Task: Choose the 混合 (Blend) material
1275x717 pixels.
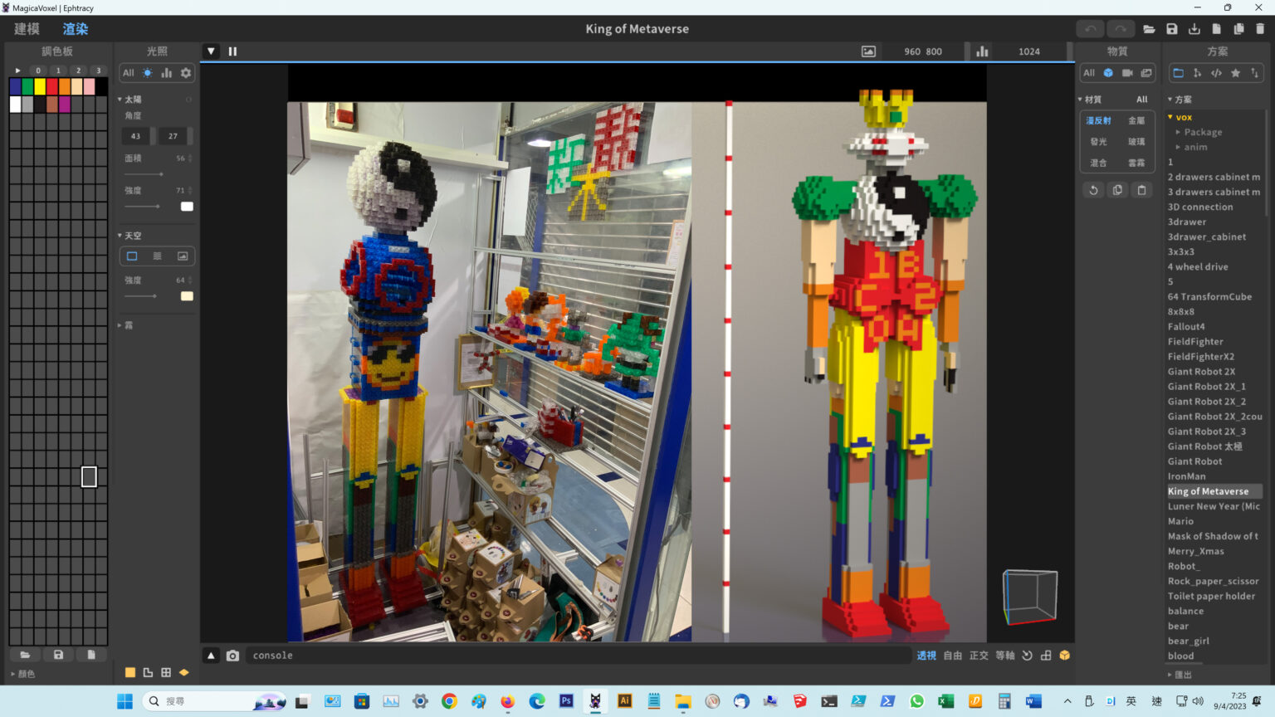Action: 1098,163
